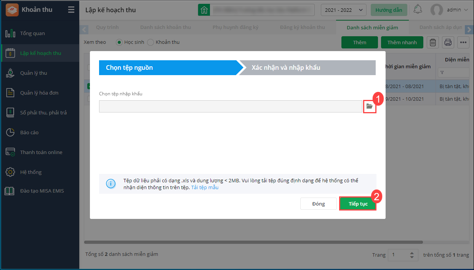474x270 pixels.
Task: Switch to the Quy trình tab
Action: point(107,27)
